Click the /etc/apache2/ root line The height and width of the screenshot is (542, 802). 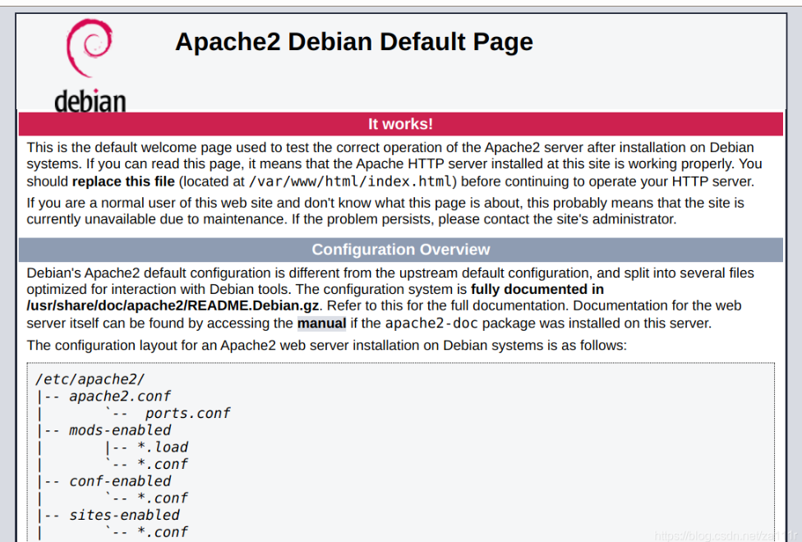(90, 379)
